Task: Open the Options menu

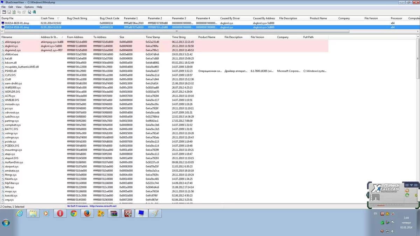Action: 29,7
